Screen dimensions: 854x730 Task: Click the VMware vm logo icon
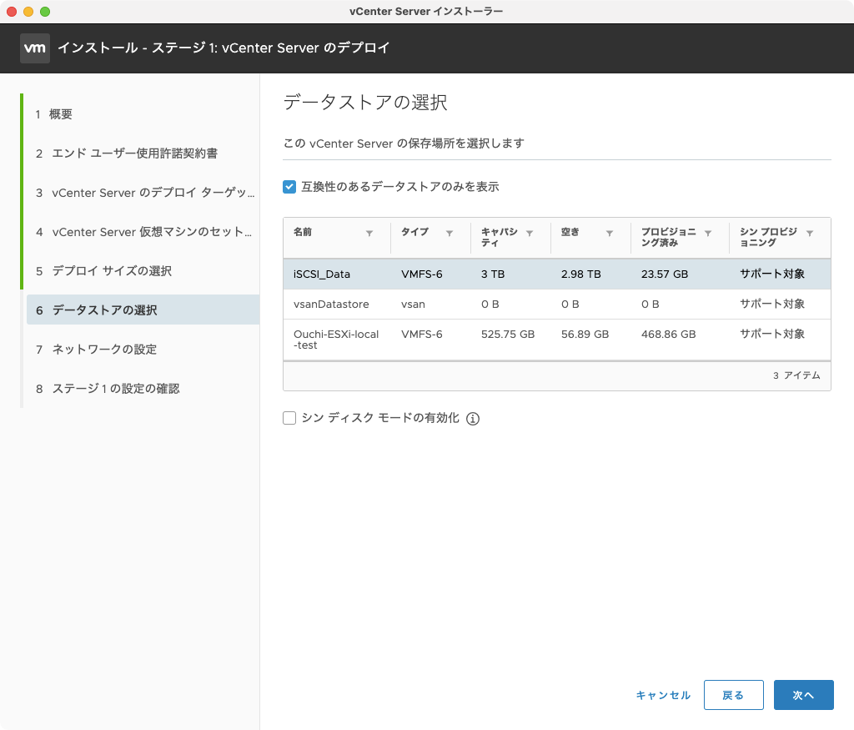coord(34,48)
